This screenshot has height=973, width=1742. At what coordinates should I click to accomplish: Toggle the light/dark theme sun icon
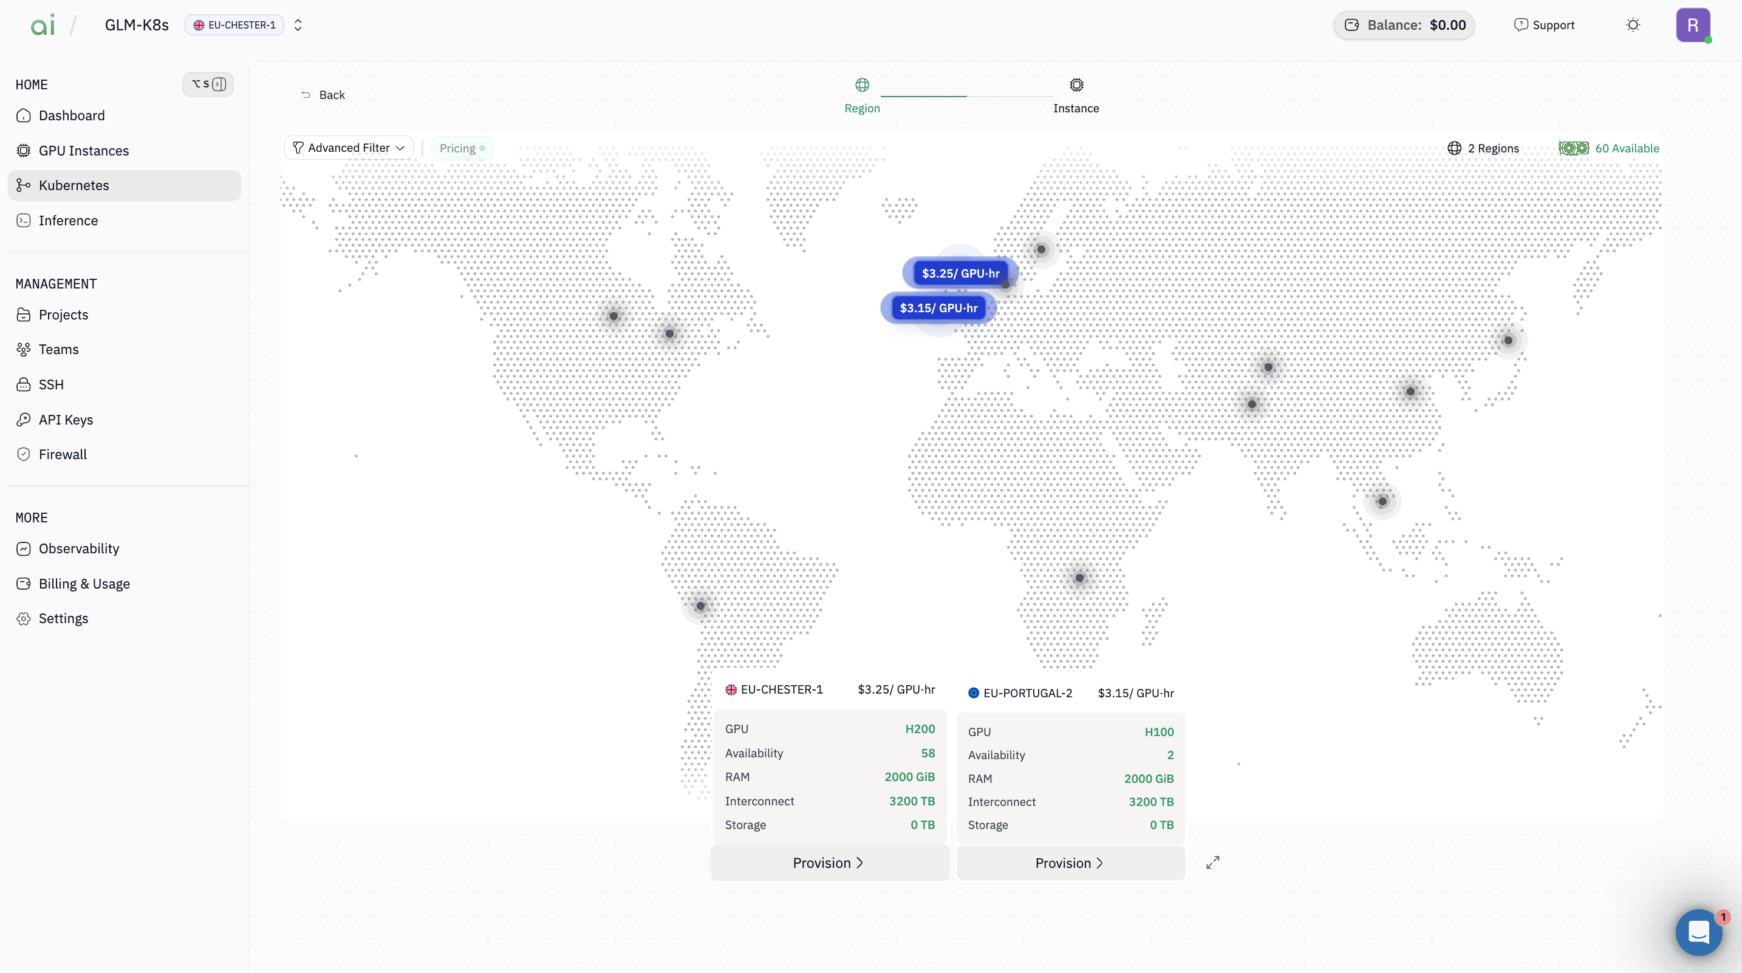coord(1633,25)
